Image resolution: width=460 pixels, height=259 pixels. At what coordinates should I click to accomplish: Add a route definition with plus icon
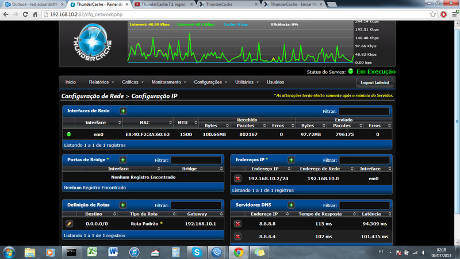(x=123, y=205)
